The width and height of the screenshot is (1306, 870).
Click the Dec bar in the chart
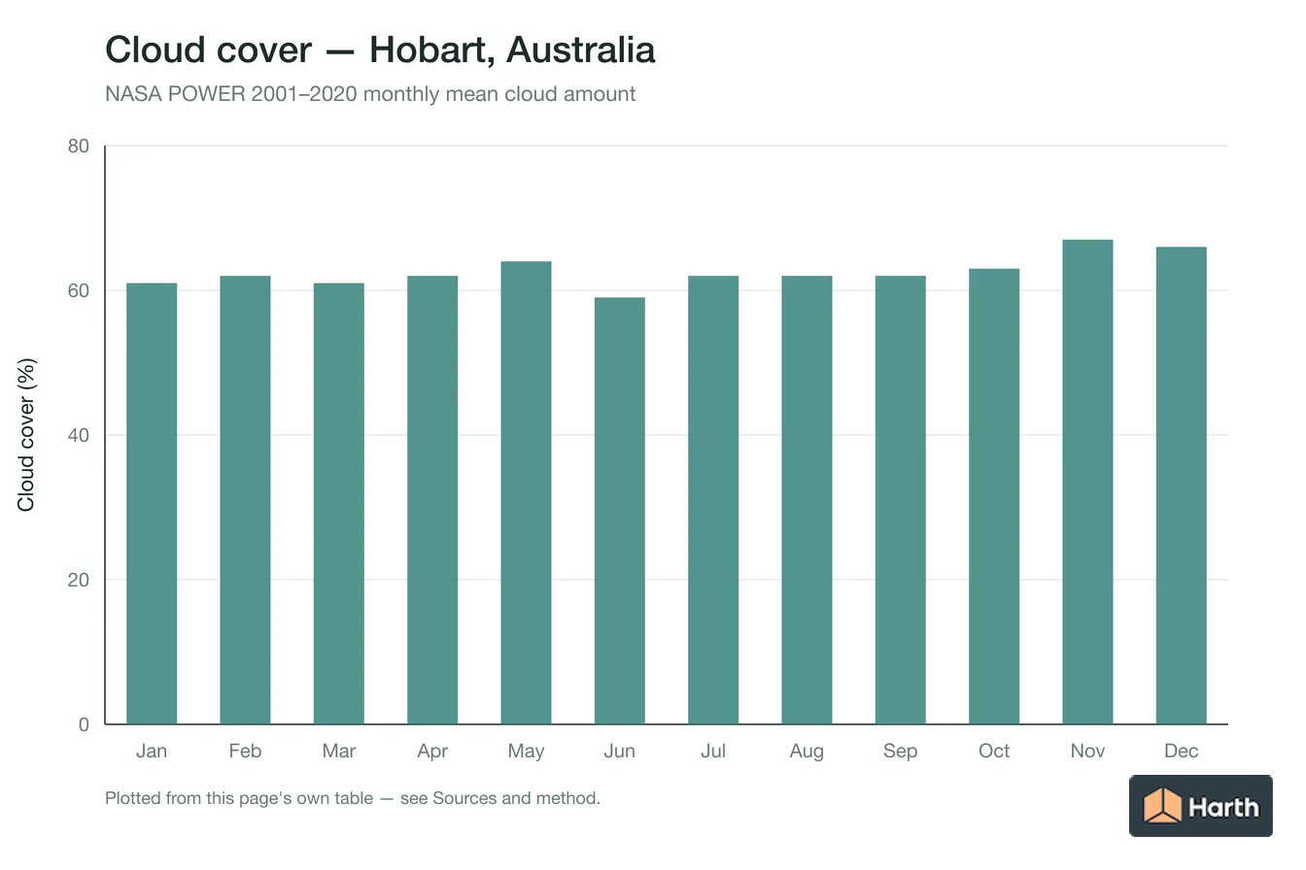[1182, 485]
